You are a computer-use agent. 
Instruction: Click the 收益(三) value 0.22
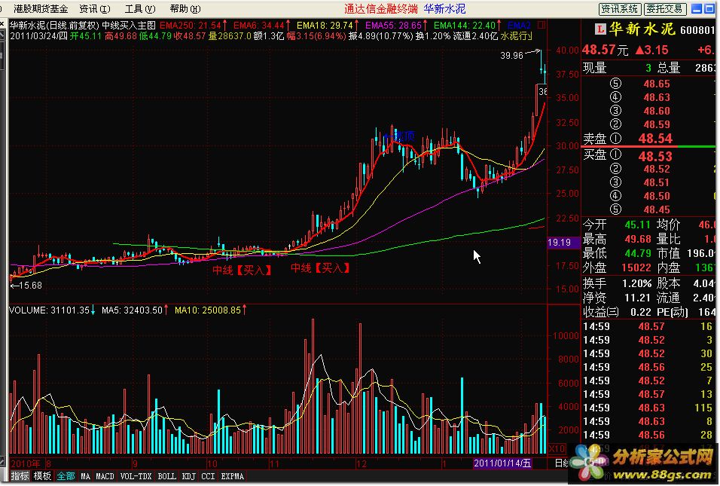[x=641, y=313]
